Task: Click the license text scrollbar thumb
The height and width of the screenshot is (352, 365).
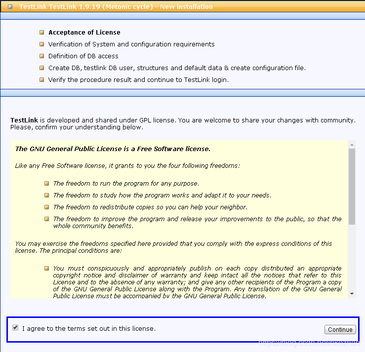Action: pos(352,187)
